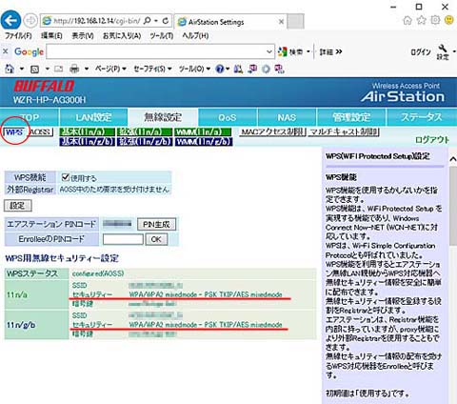Screen dimensions: 457x404
Task: Click the command bar Home page icon
Action: pos(10,69)
